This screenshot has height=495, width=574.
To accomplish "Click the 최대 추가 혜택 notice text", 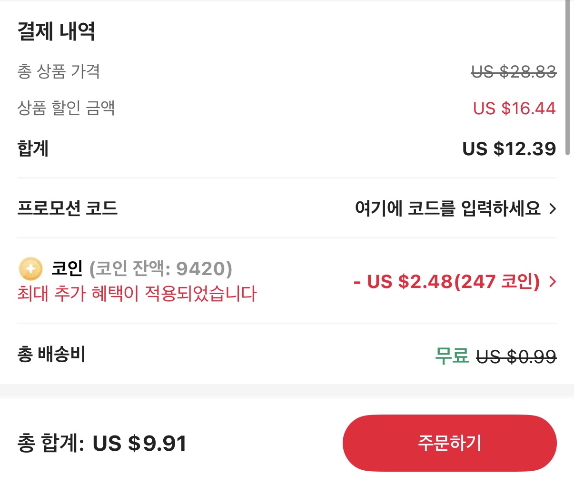I will pos(137,295).
